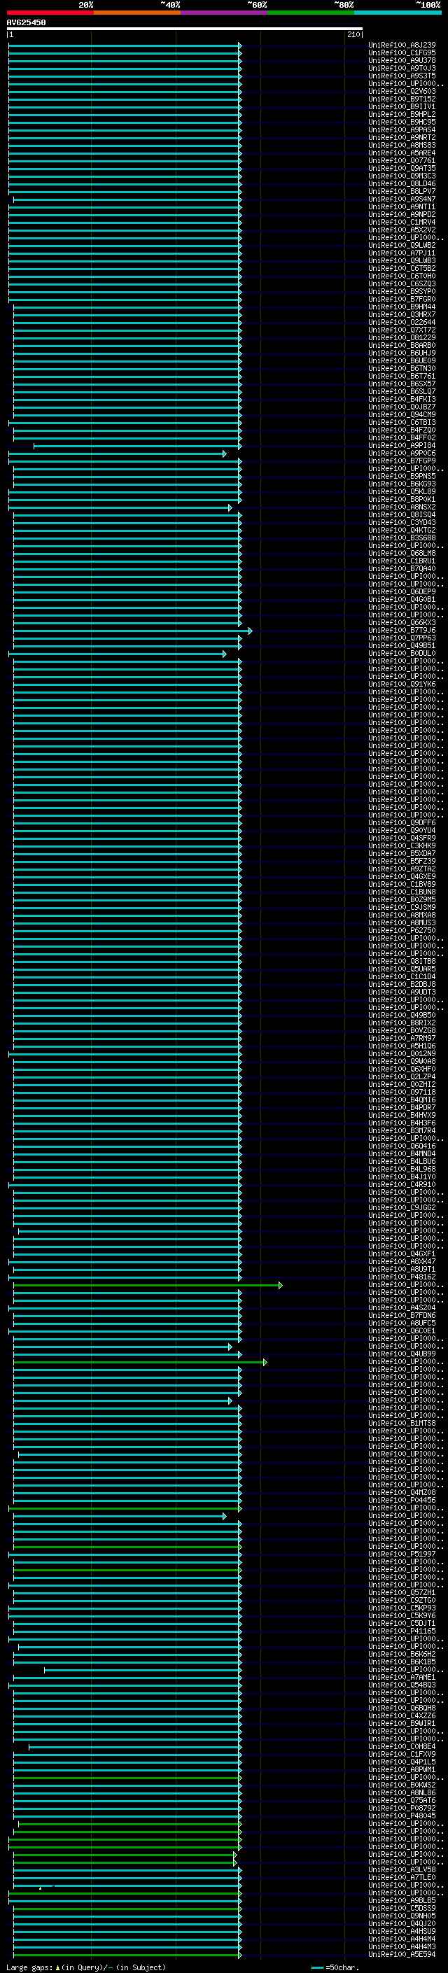Select label UniRef100_Q4UB99

(x=402, y=1354)
